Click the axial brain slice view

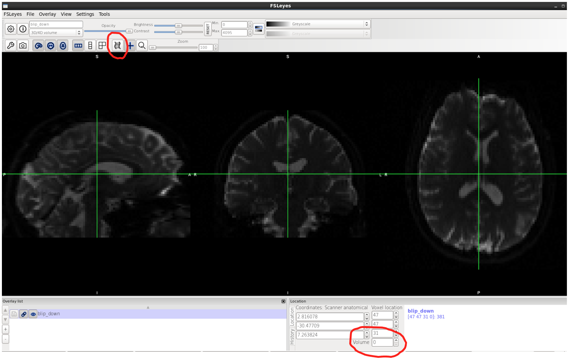tap(479, 174)
